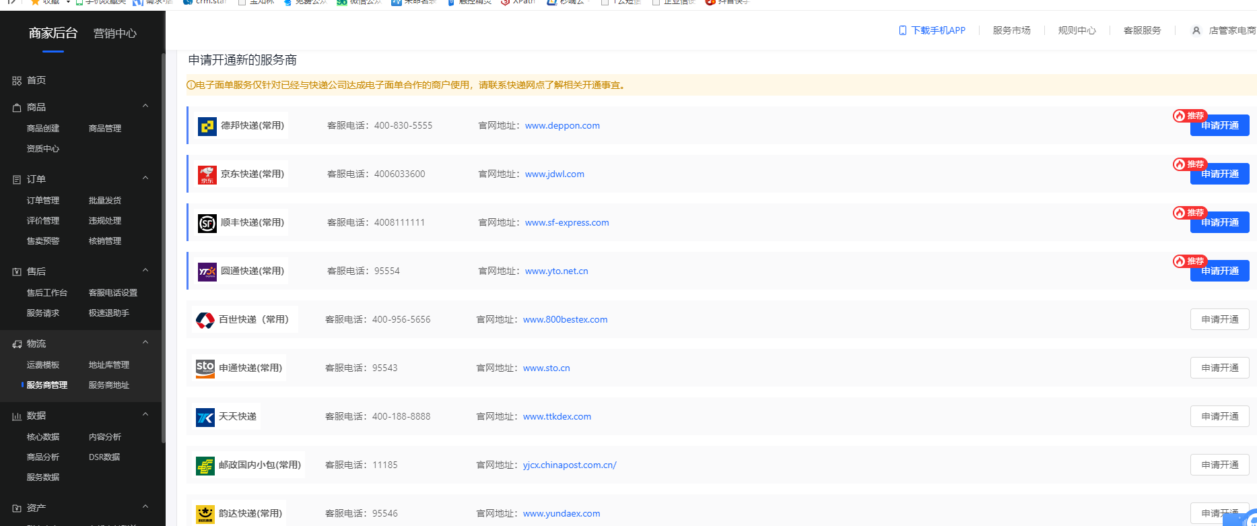1257x526 pixels.
Task: Click the 售后 icon in sidebar
Action: pyautogui.click(x=17, y=272)
